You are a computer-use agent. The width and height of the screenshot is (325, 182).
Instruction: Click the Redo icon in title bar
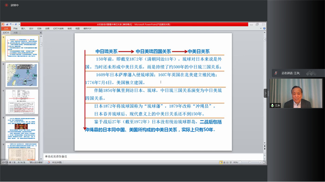click(x=16, y=24)
